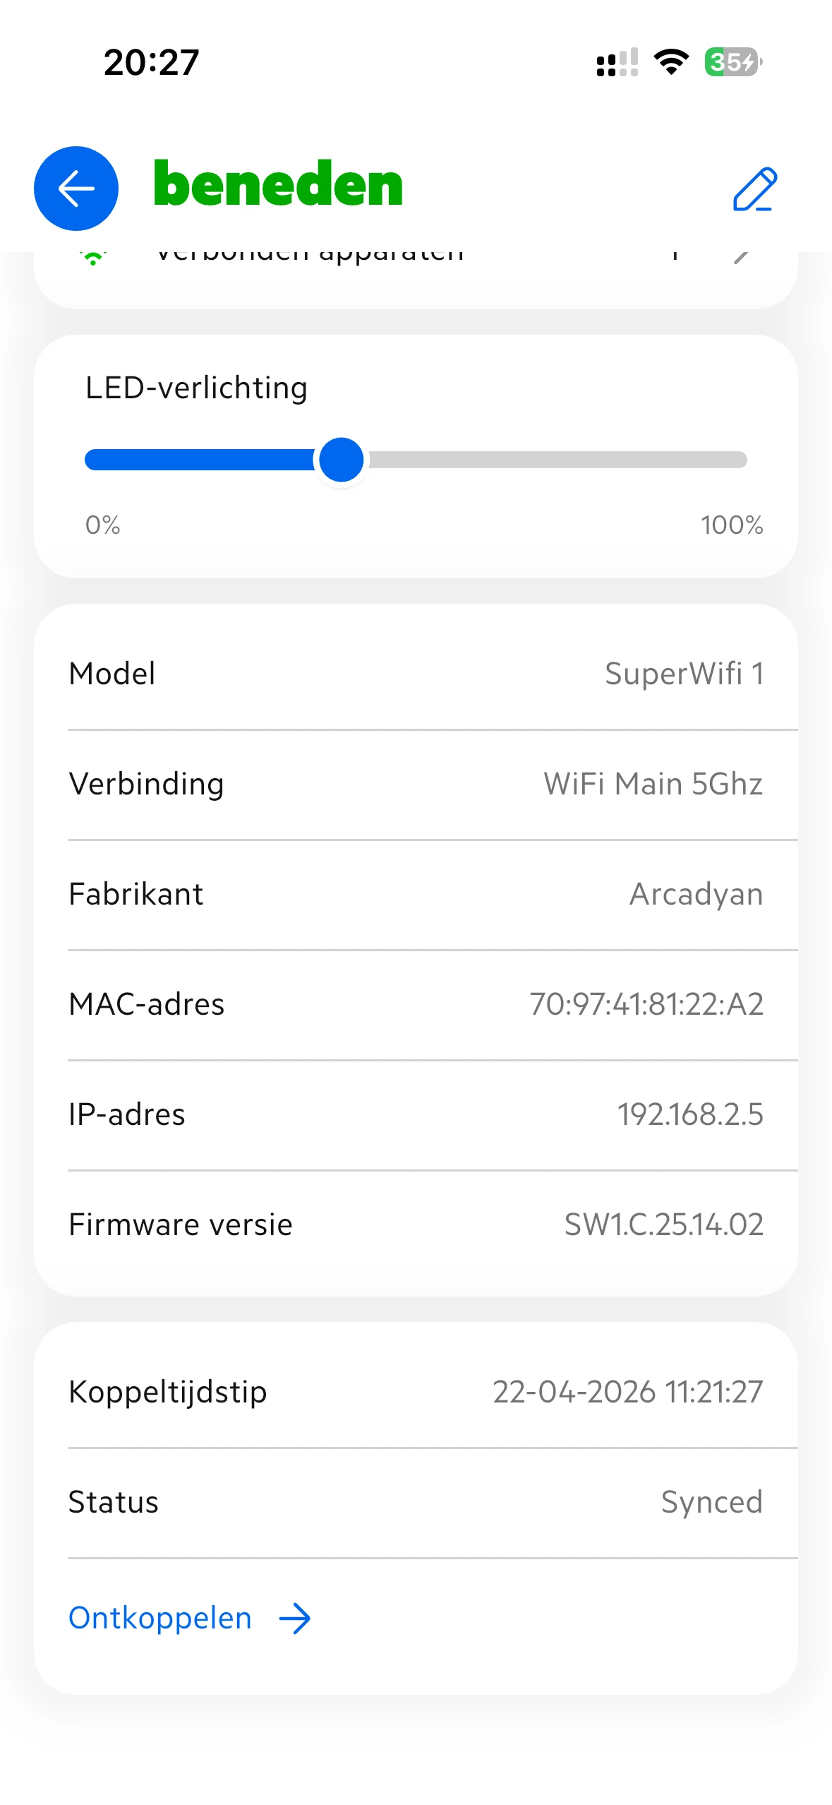Tap the clock time in status bar

[x=151, y=62]
